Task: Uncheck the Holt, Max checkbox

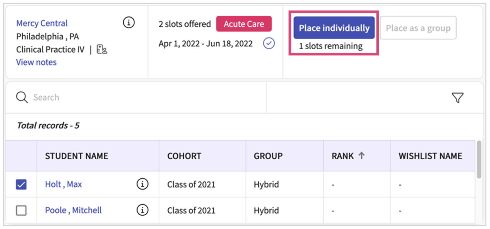Action: point(21,184)
